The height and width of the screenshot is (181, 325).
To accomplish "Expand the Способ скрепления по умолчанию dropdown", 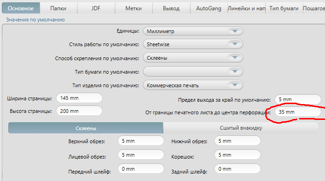I will [193, 58].
